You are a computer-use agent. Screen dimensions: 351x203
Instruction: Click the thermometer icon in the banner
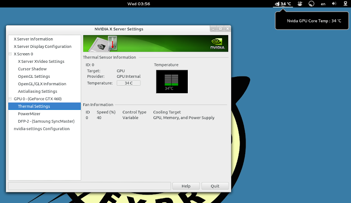pos(112,43)
